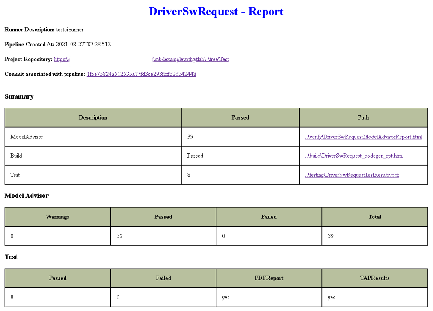Open the DriverSwRequestTestResults.pdf link
Screen dimensions: 433x311
point(352,175)
